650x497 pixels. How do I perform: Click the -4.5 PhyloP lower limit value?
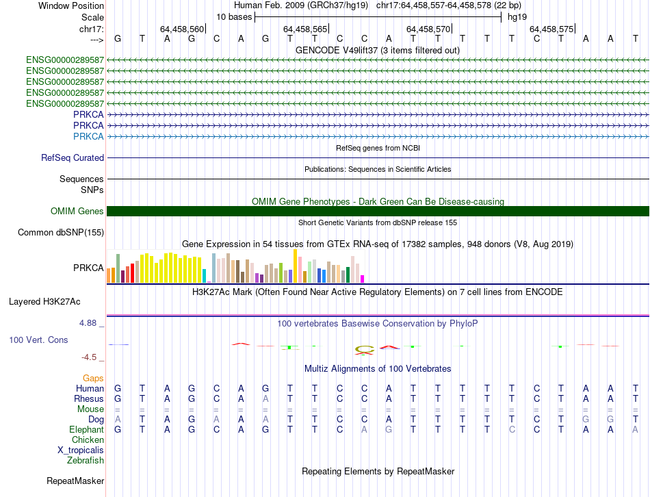click(x=89, y=357)
